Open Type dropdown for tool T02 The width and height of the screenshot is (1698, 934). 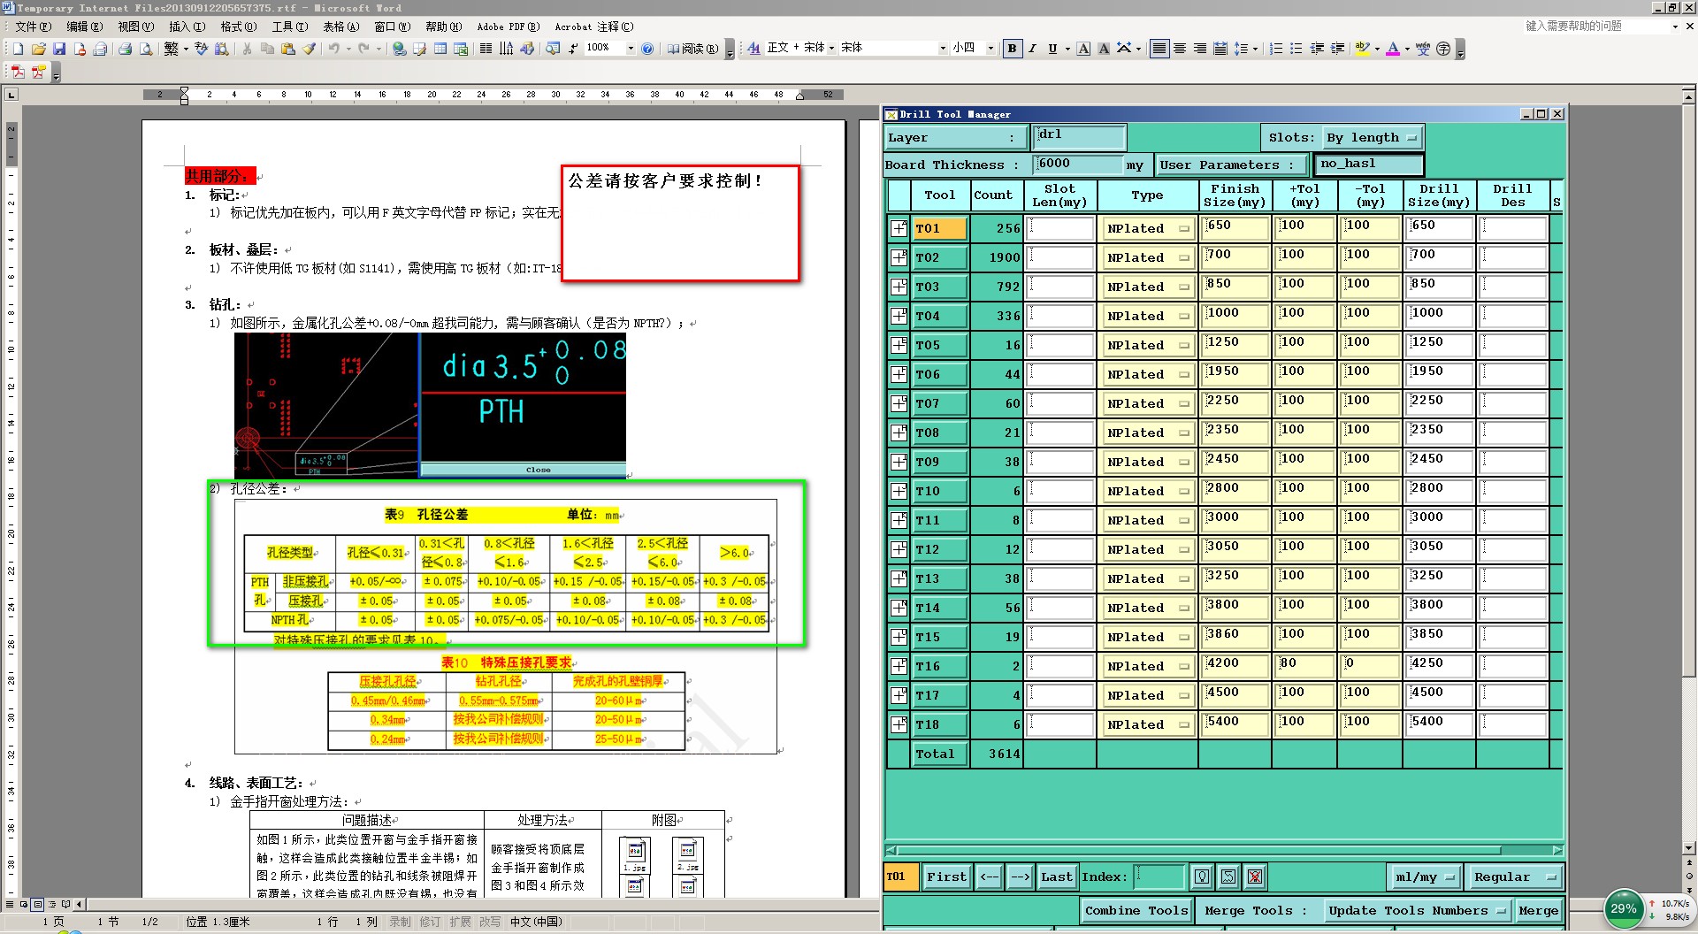(1148, 257)
